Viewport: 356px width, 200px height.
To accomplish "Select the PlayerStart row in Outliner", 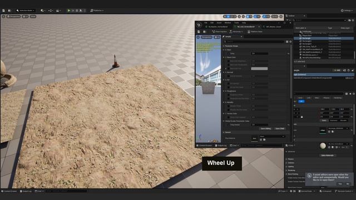I will (x=324, y=36).
